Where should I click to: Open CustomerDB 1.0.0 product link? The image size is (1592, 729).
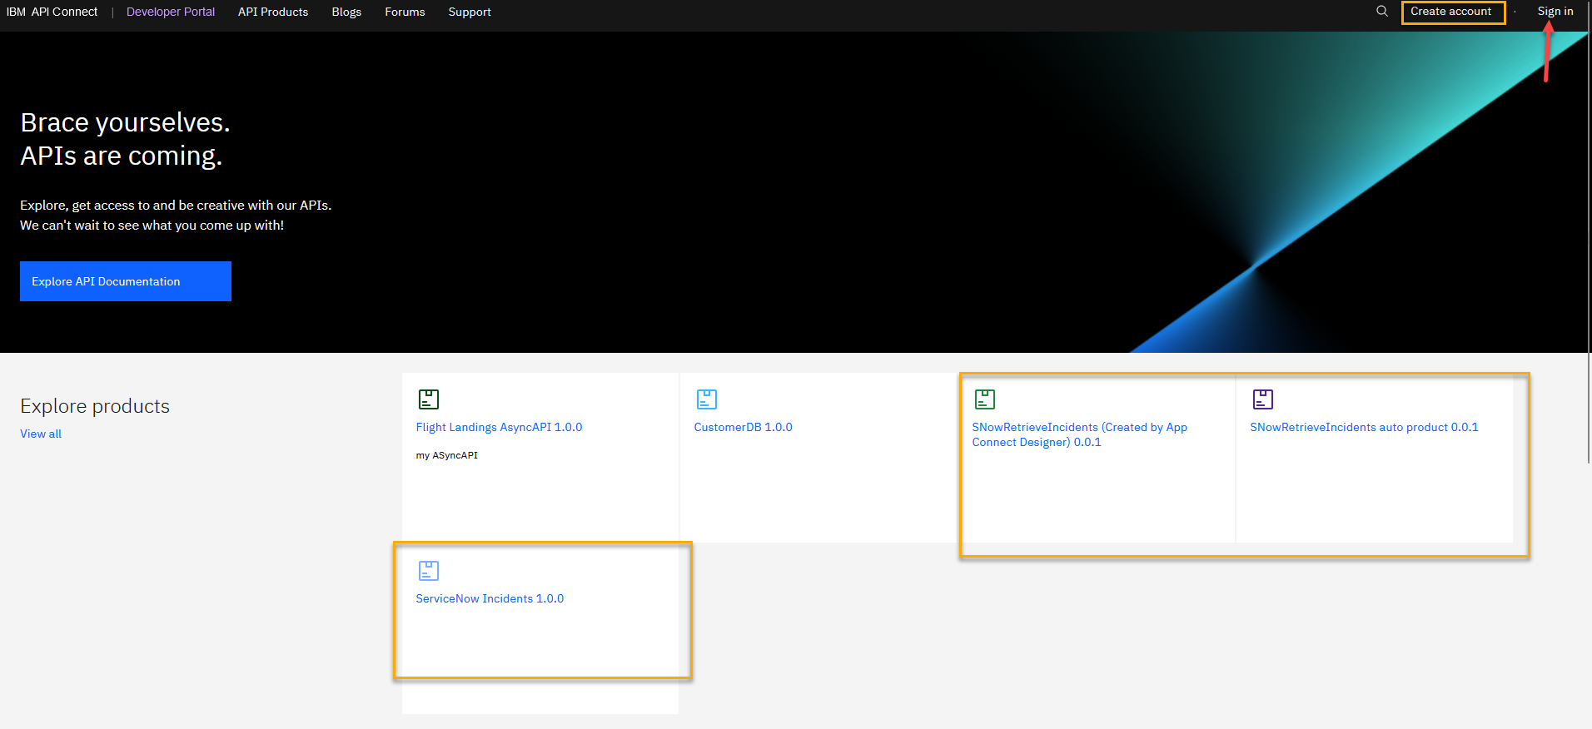(x=743, y=427)
